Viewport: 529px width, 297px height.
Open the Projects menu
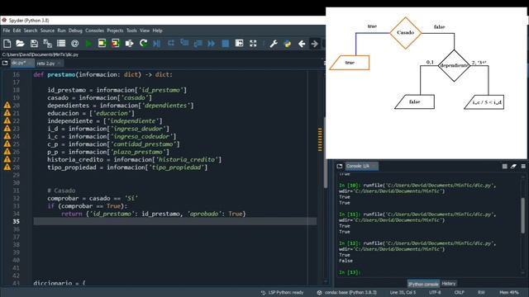pyautogui.click(x=115, y=31)
